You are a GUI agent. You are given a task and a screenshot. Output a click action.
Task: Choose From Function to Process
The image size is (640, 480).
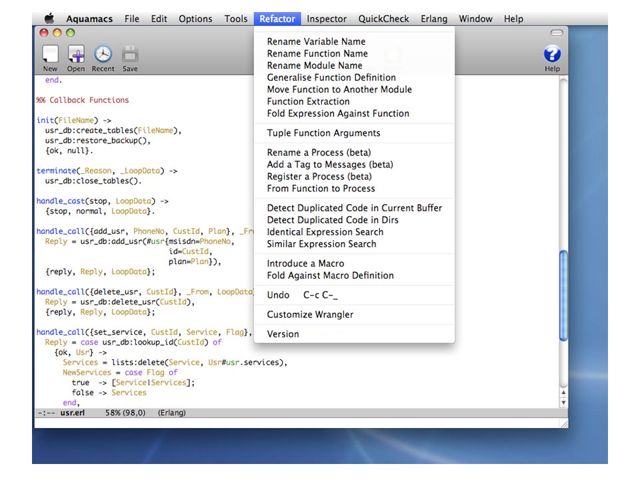click(x=354, y=189)
